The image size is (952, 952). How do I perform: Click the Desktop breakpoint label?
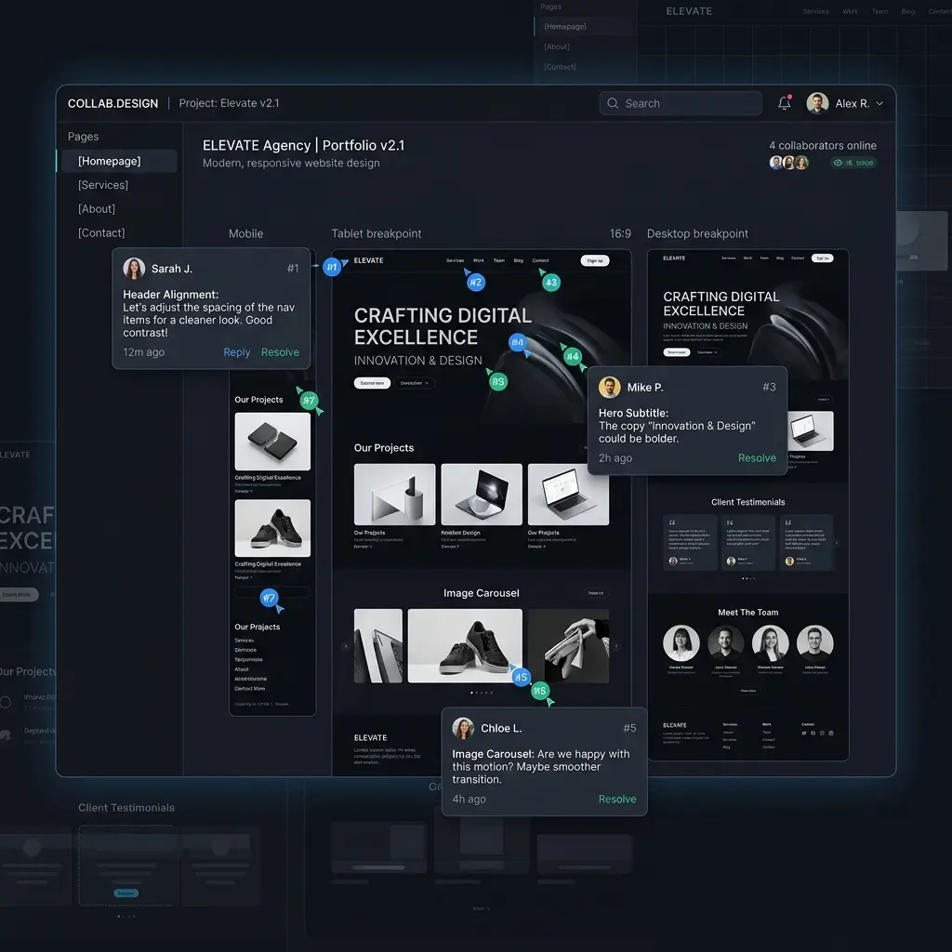coord(697,233)
